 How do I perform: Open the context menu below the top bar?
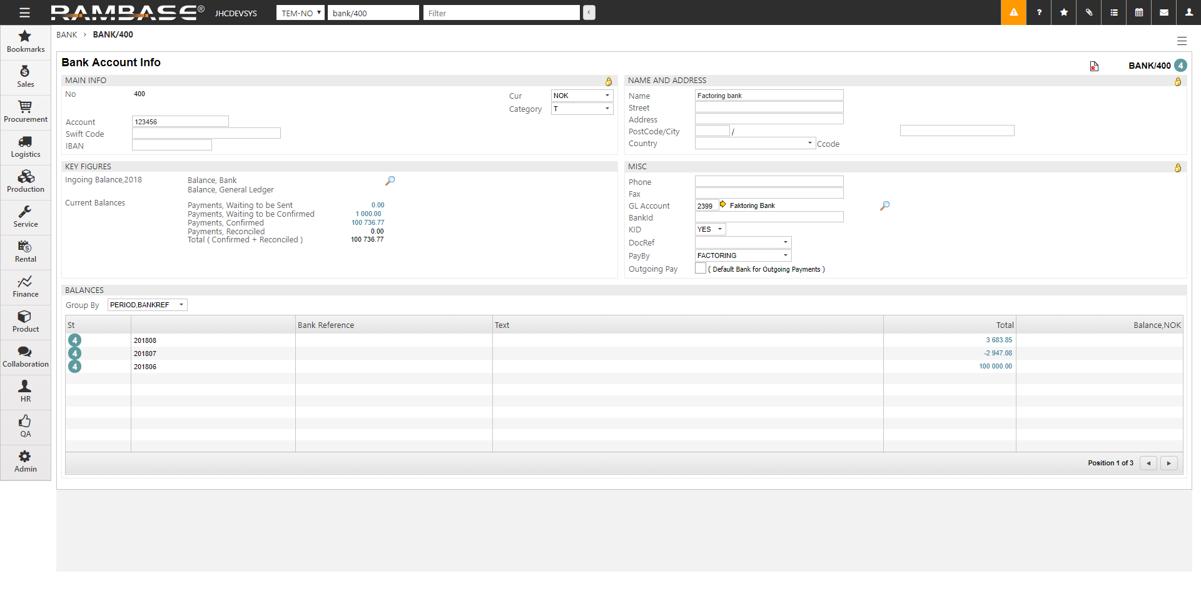click(1182, 41)
